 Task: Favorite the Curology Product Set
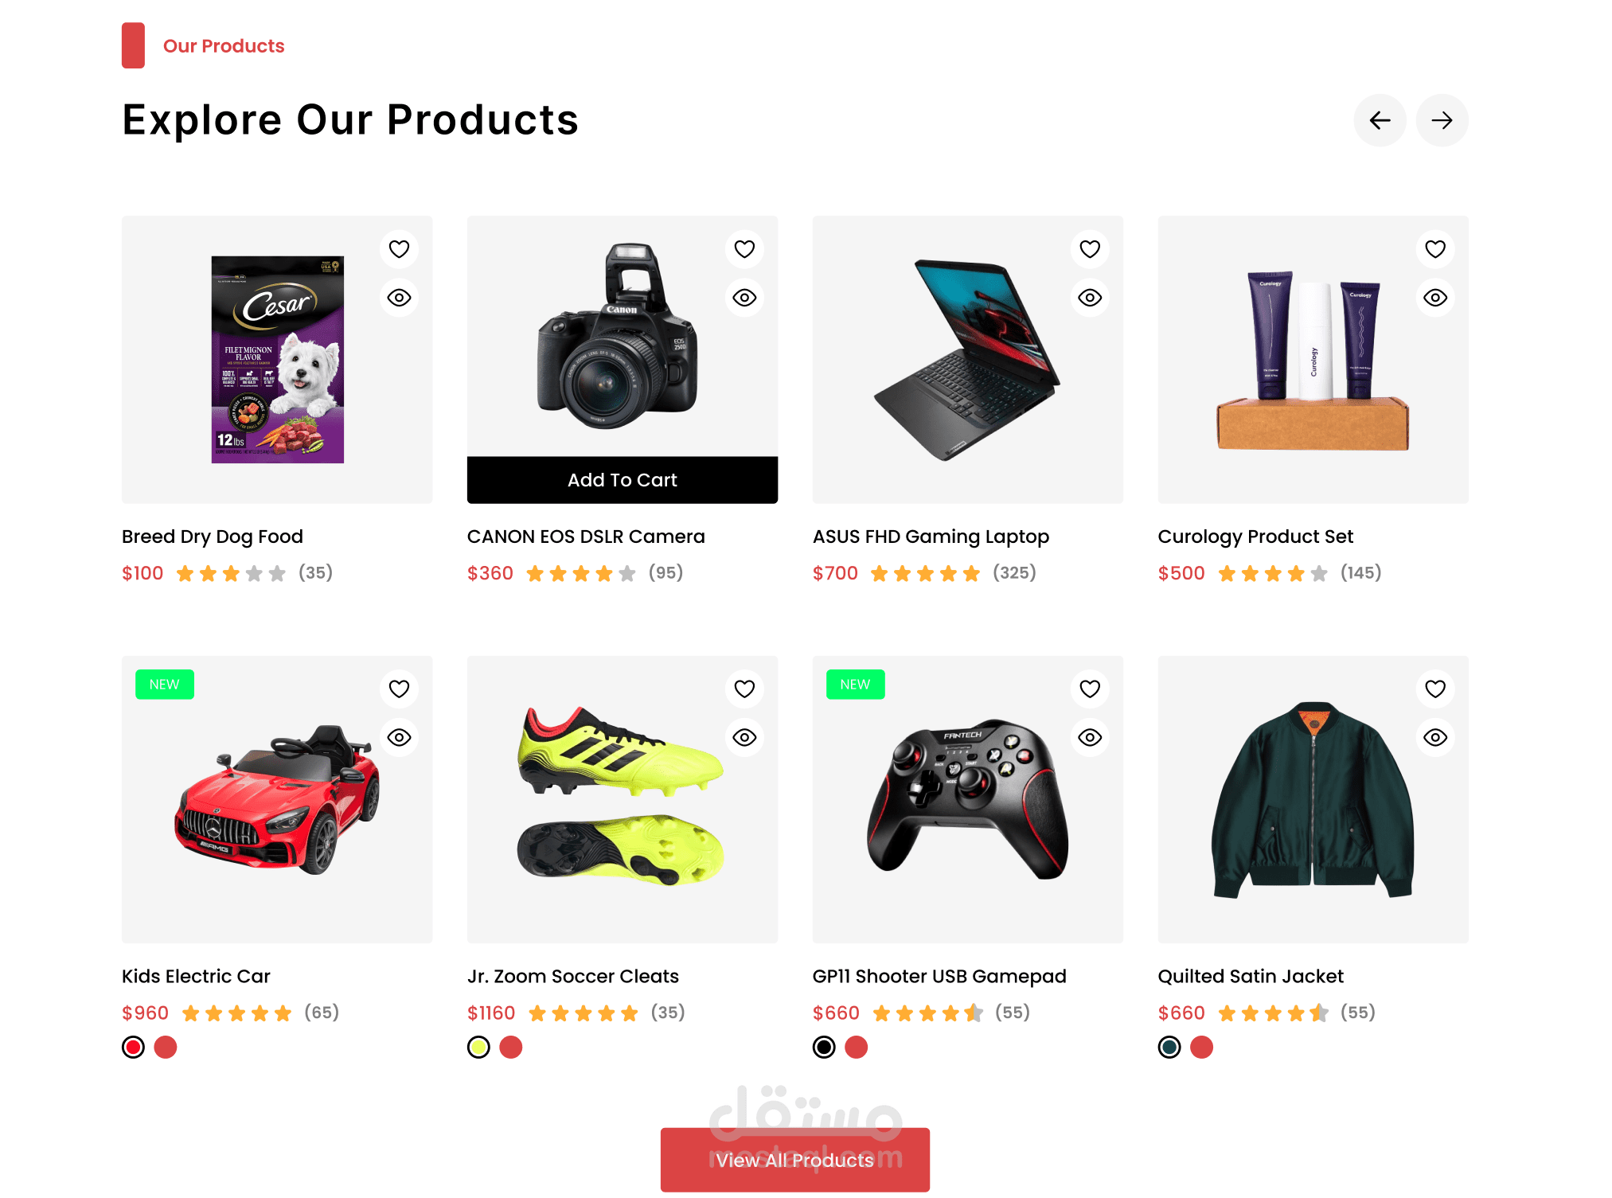(1435, 249)
